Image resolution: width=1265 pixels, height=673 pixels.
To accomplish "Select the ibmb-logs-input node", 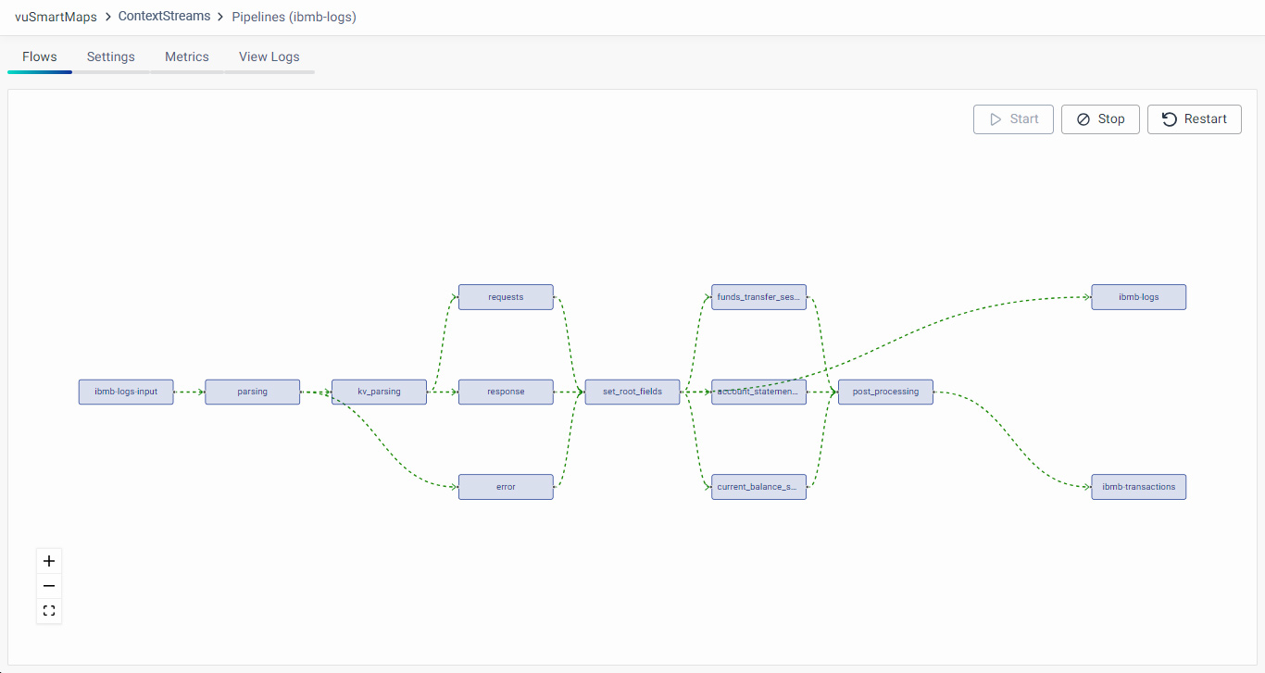I will point(126,392).
